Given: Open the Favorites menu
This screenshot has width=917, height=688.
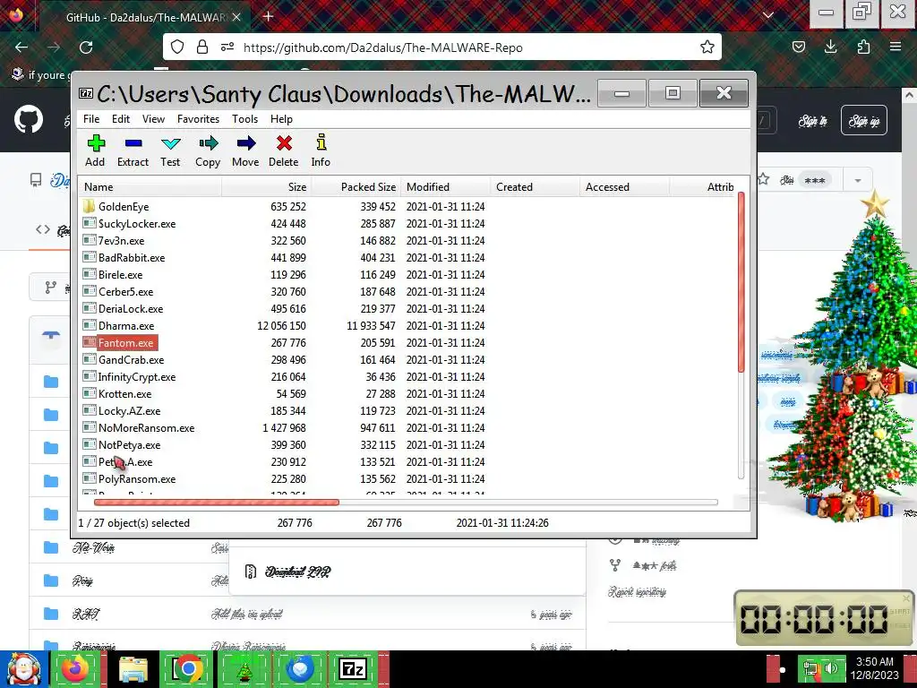Looking at the screenshot, I should click(198, 119).
